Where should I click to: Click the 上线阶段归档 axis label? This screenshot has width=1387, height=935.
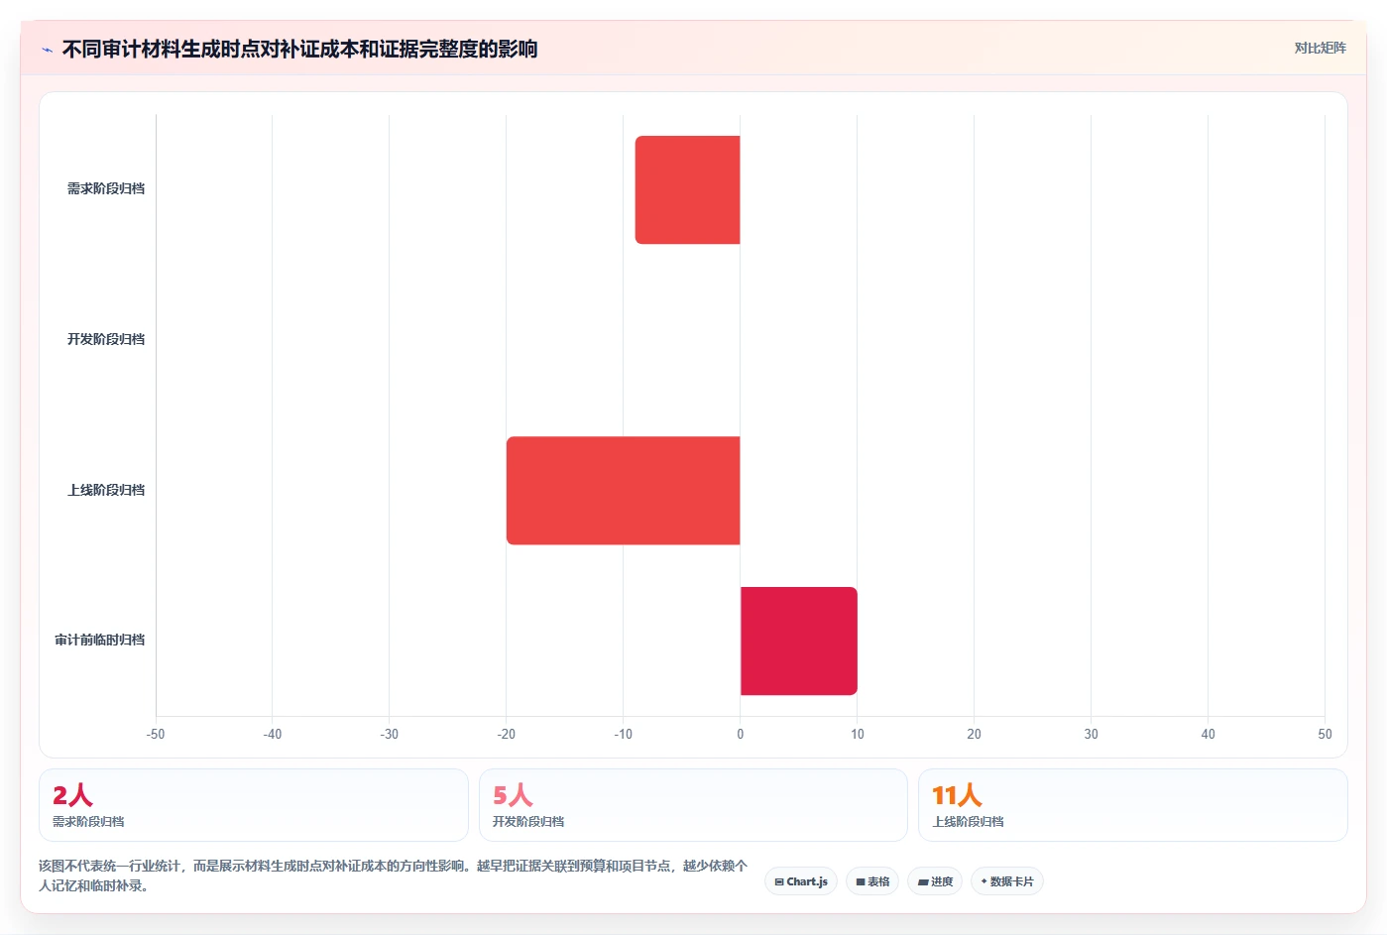(x=106, y=490)
